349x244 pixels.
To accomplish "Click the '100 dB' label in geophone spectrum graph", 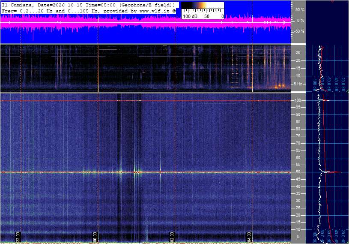I will tap(315, 85).
